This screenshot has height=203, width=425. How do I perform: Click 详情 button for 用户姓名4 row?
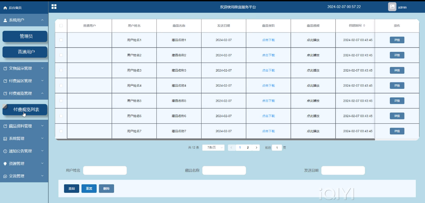point(397,86)
